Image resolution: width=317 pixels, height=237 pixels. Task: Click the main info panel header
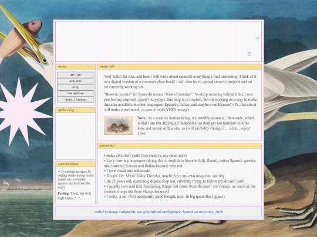tap(180, 67)
